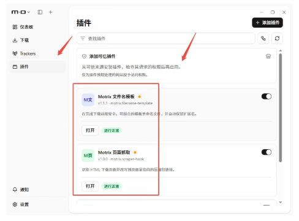This screenshot has width=299, height=221.
Task: Click the 插件 page heading
Action: tap(84, 23)
